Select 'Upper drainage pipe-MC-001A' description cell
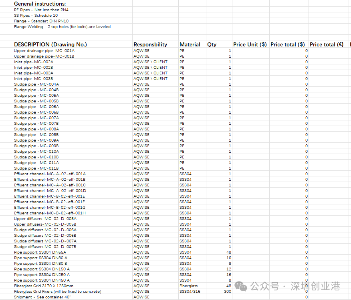Image resolution: width=351 pixels, height=300 pixels. pos(73,50)
